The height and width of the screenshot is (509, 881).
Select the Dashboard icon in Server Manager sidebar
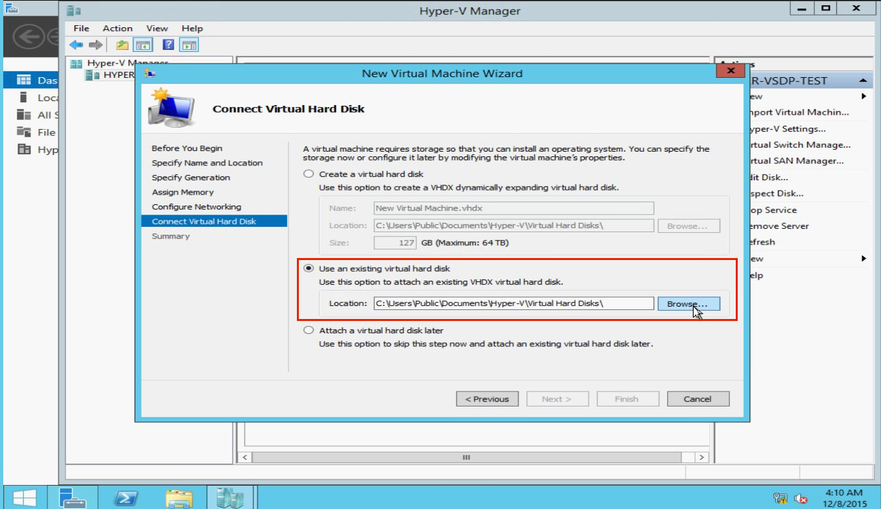click(24, 80)
